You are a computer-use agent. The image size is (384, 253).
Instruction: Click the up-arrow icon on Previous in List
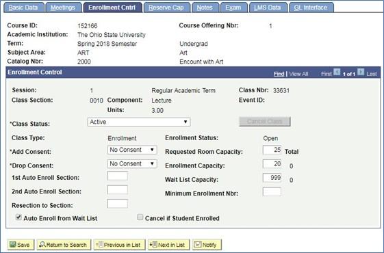point(100,244)
